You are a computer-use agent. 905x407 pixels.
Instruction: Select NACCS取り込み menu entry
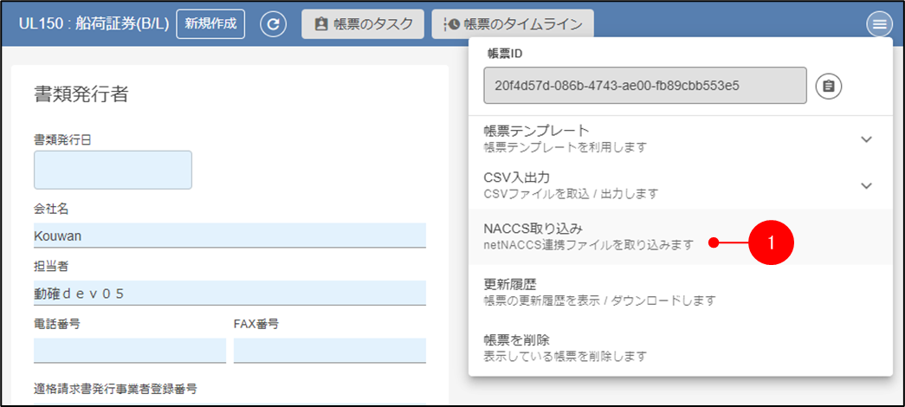point(589,236)
